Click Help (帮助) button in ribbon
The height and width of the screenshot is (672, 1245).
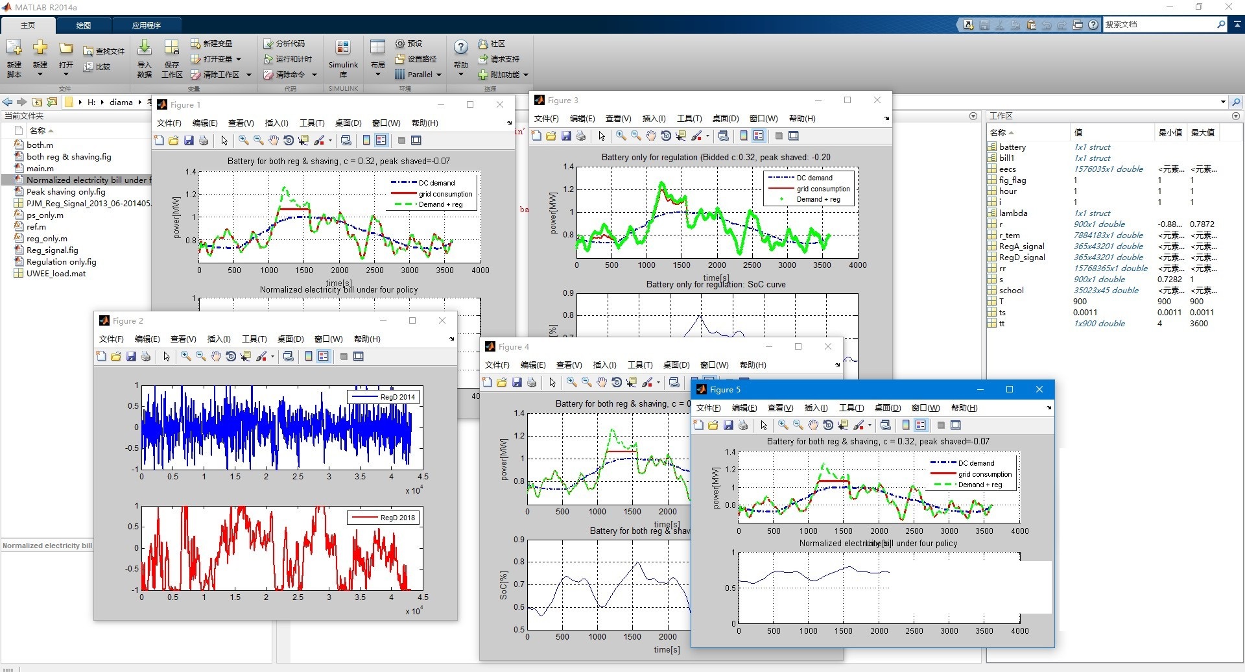[x=460, y=58]
